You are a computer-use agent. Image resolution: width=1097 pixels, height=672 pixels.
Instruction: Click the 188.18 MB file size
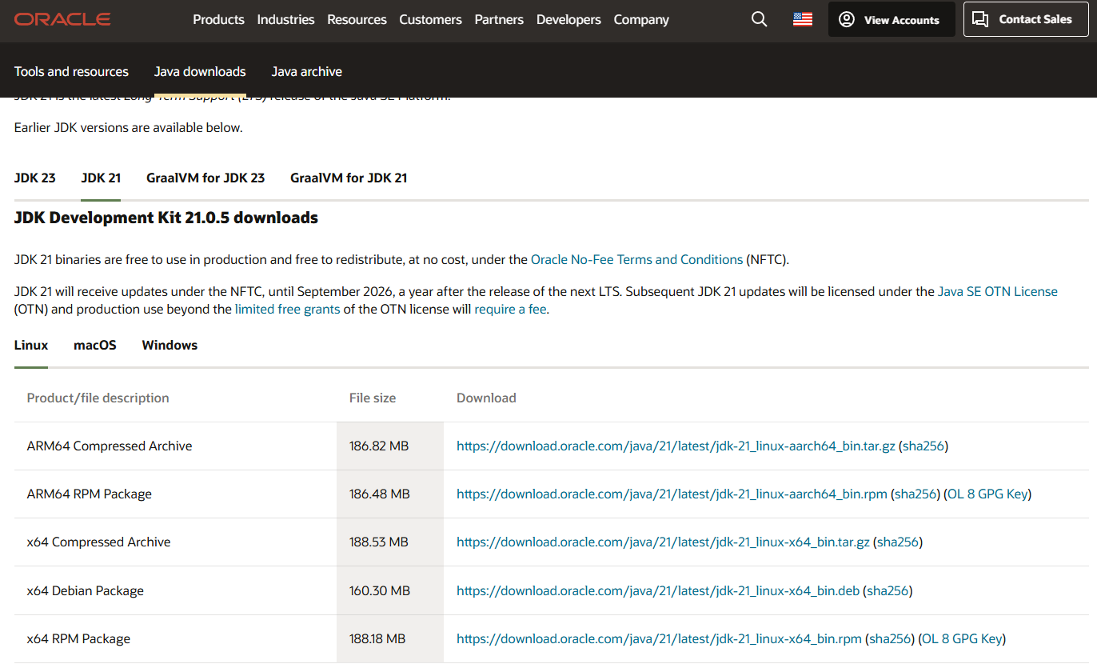coord(377,638)
